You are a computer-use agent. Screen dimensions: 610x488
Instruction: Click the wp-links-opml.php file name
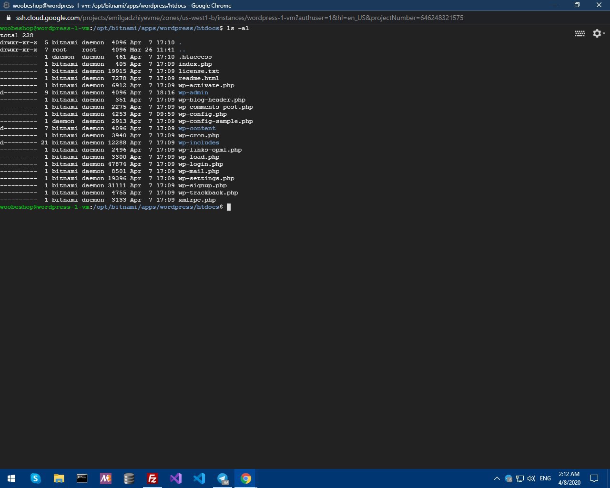210,150
